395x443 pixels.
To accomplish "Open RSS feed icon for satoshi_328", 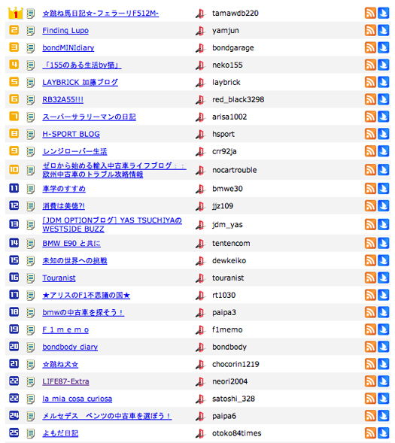I will tap(370, 399).
